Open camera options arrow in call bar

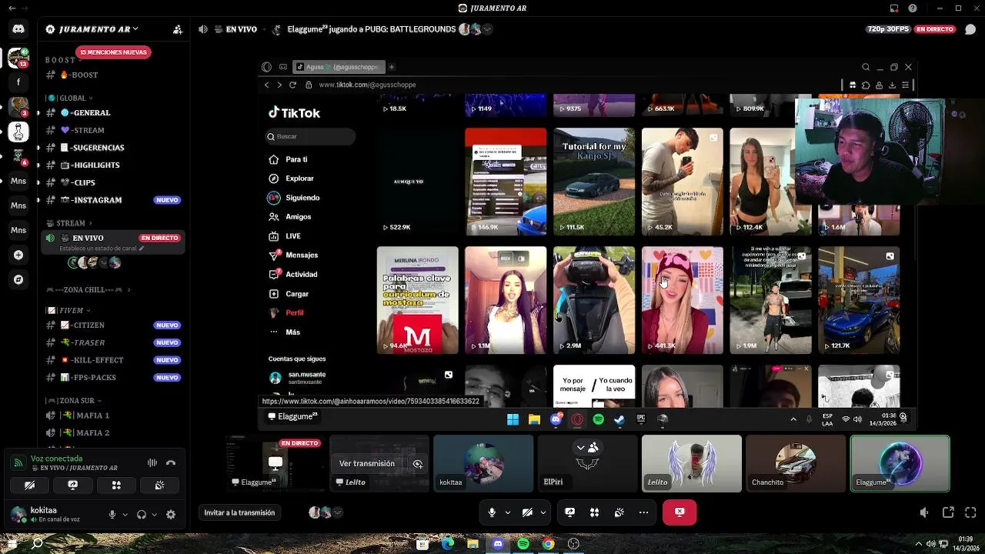pyautogui.click(x=543, y=512)
